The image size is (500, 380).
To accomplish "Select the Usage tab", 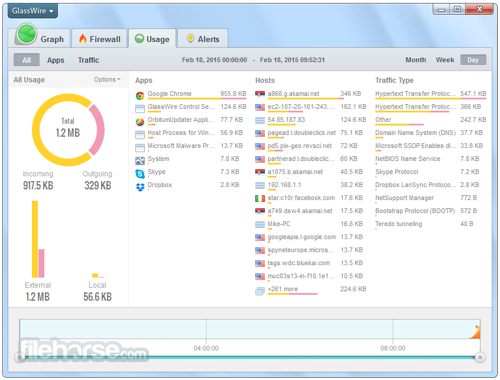I will [152, 38].
